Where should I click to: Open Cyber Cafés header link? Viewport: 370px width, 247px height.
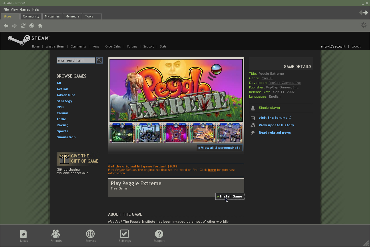(x=113, y=46)
